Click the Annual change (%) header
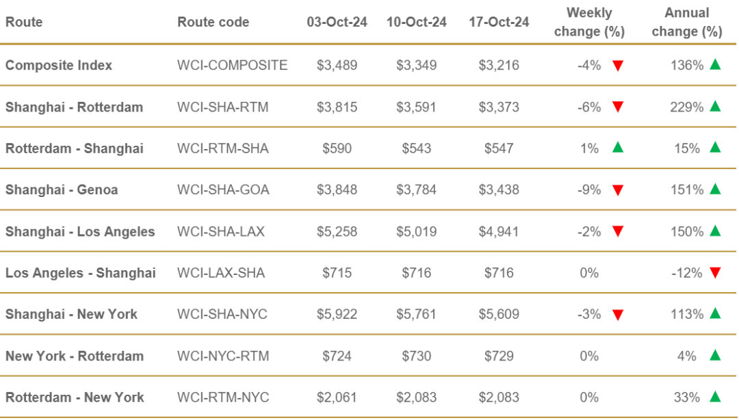The height and width of the screenshot is (420, 739). coord(687,22)
